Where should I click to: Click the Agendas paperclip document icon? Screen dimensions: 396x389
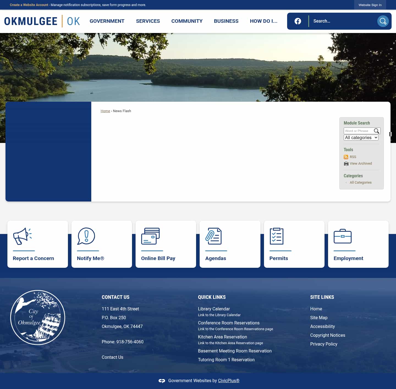click(215, 236)
